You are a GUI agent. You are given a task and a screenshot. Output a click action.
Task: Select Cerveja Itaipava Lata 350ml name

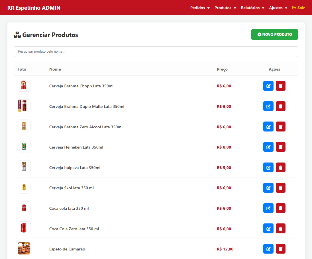pos(75,168)
